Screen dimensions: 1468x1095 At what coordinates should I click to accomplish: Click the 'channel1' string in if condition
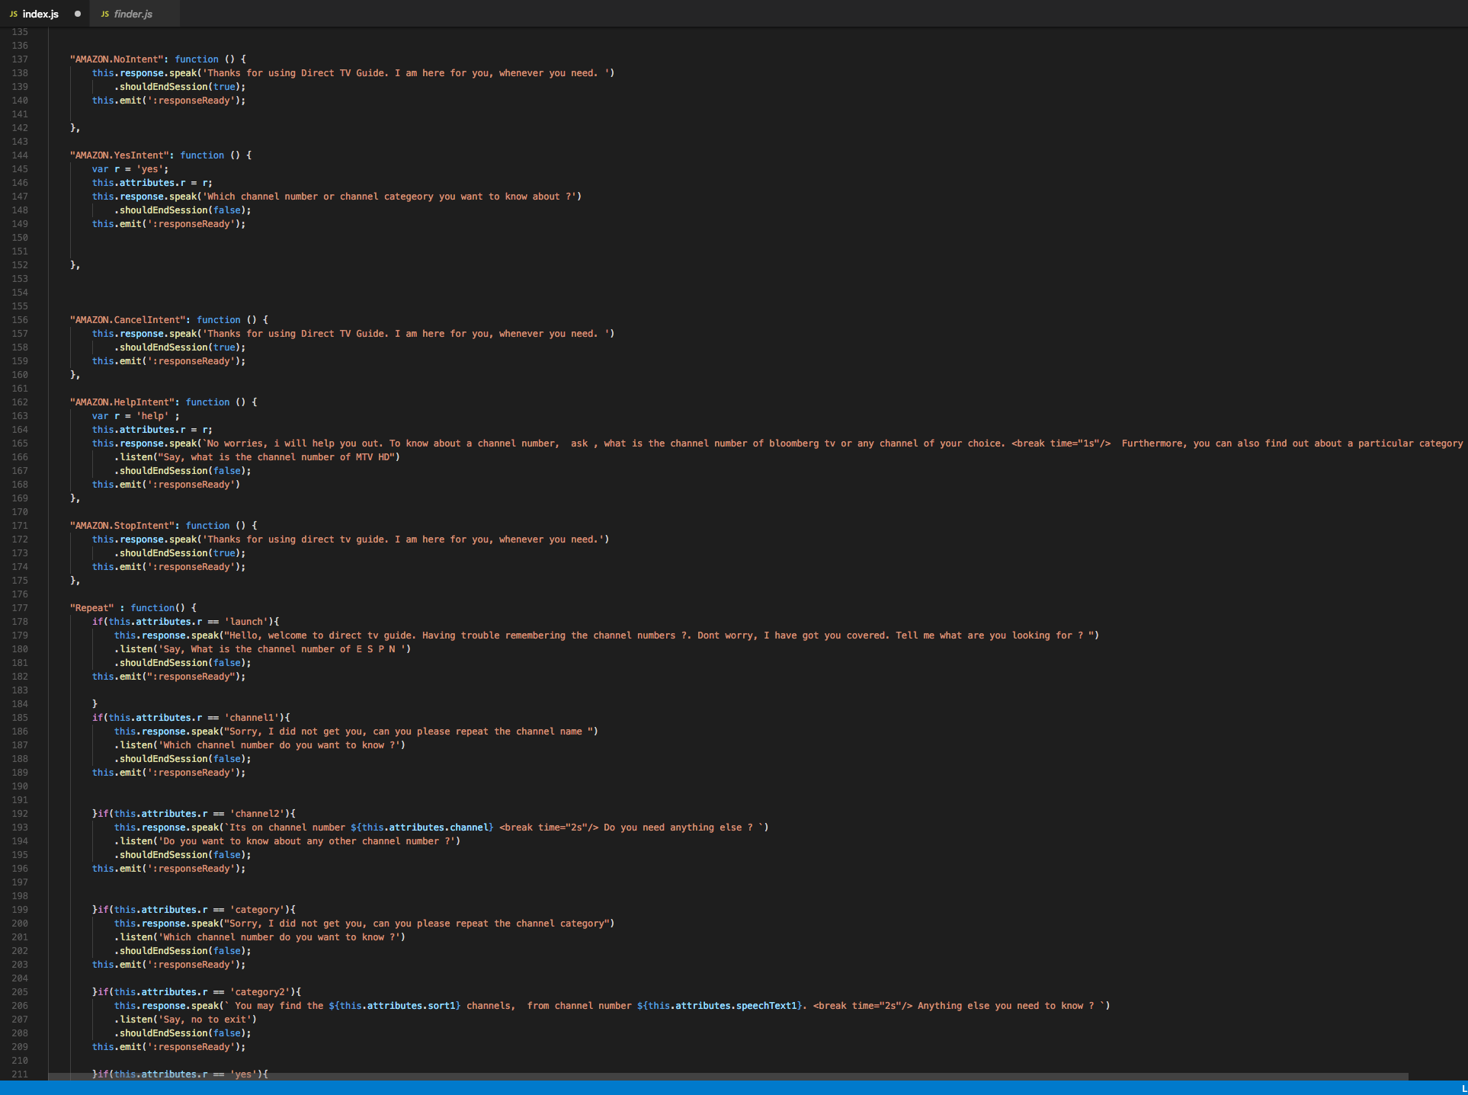tap(252, 718)
